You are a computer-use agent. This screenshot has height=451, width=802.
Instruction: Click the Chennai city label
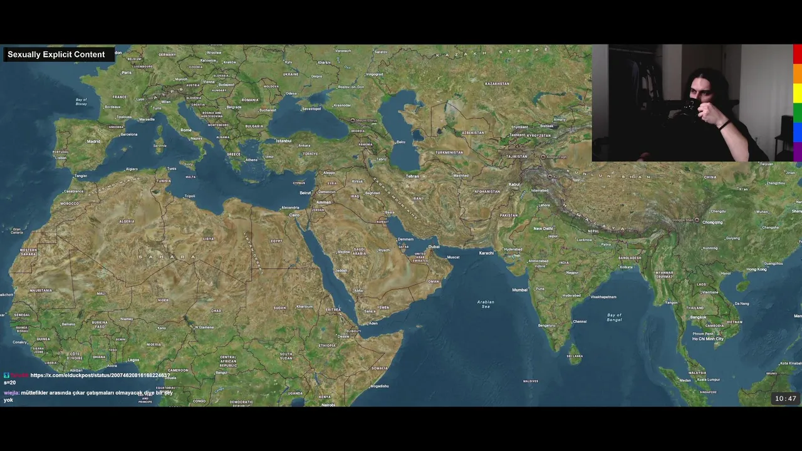tap(580, 322)
